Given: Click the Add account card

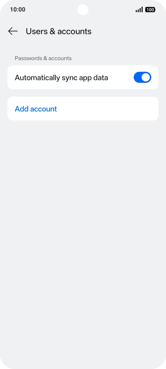Looking at the screenshot, I should (83, 109).
